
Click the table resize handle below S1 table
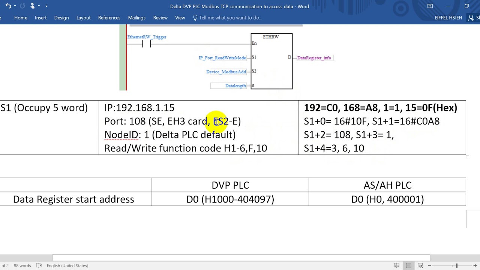(468, 156)
